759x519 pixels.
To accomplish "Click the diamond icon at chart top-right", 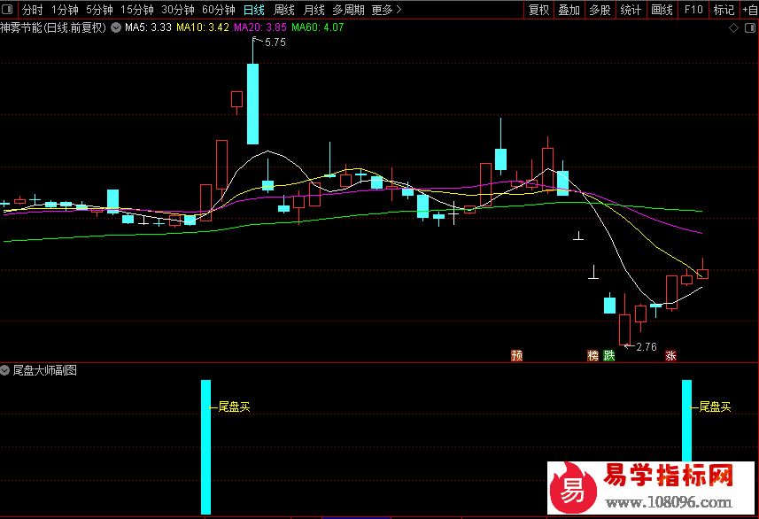I will tap(734, 28).
